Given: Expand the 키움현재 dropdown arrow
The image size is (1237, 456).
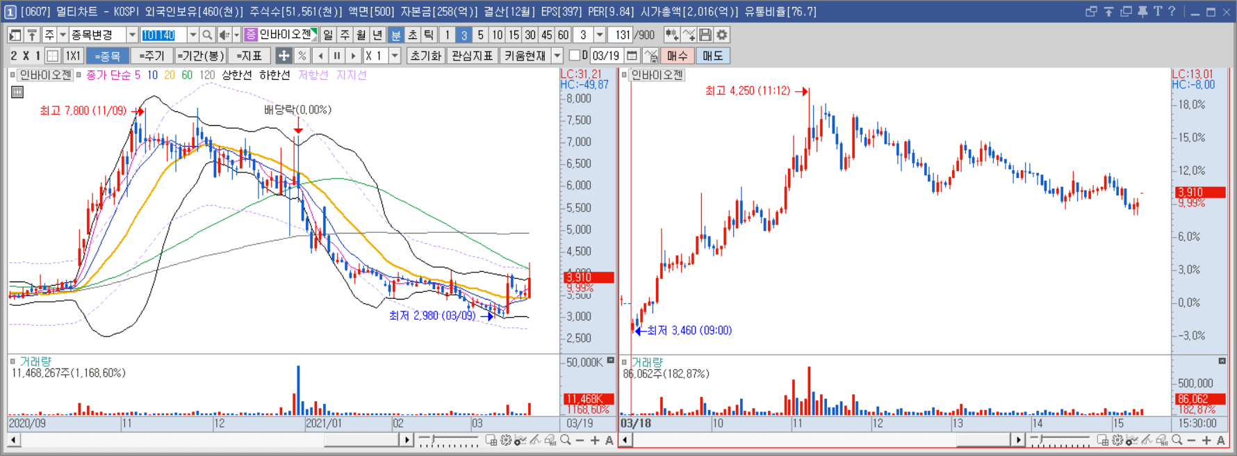Looking at the screenshot, I should pos(557,56).
